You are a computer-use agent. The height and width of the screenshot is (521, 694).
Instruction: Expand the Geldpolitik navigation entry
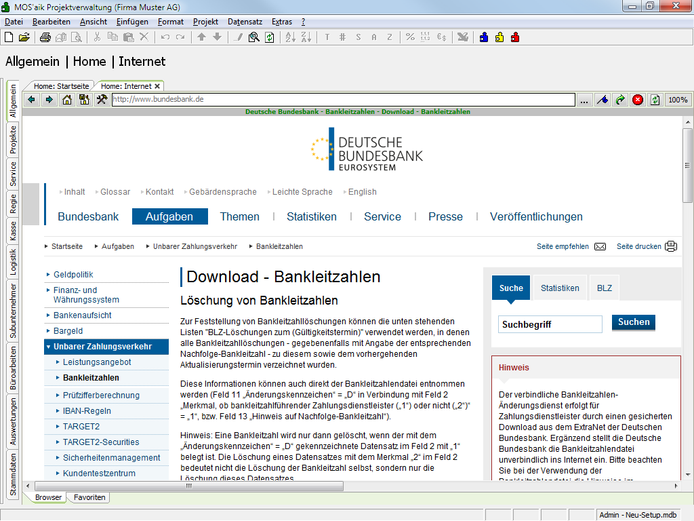coord(73,275)
